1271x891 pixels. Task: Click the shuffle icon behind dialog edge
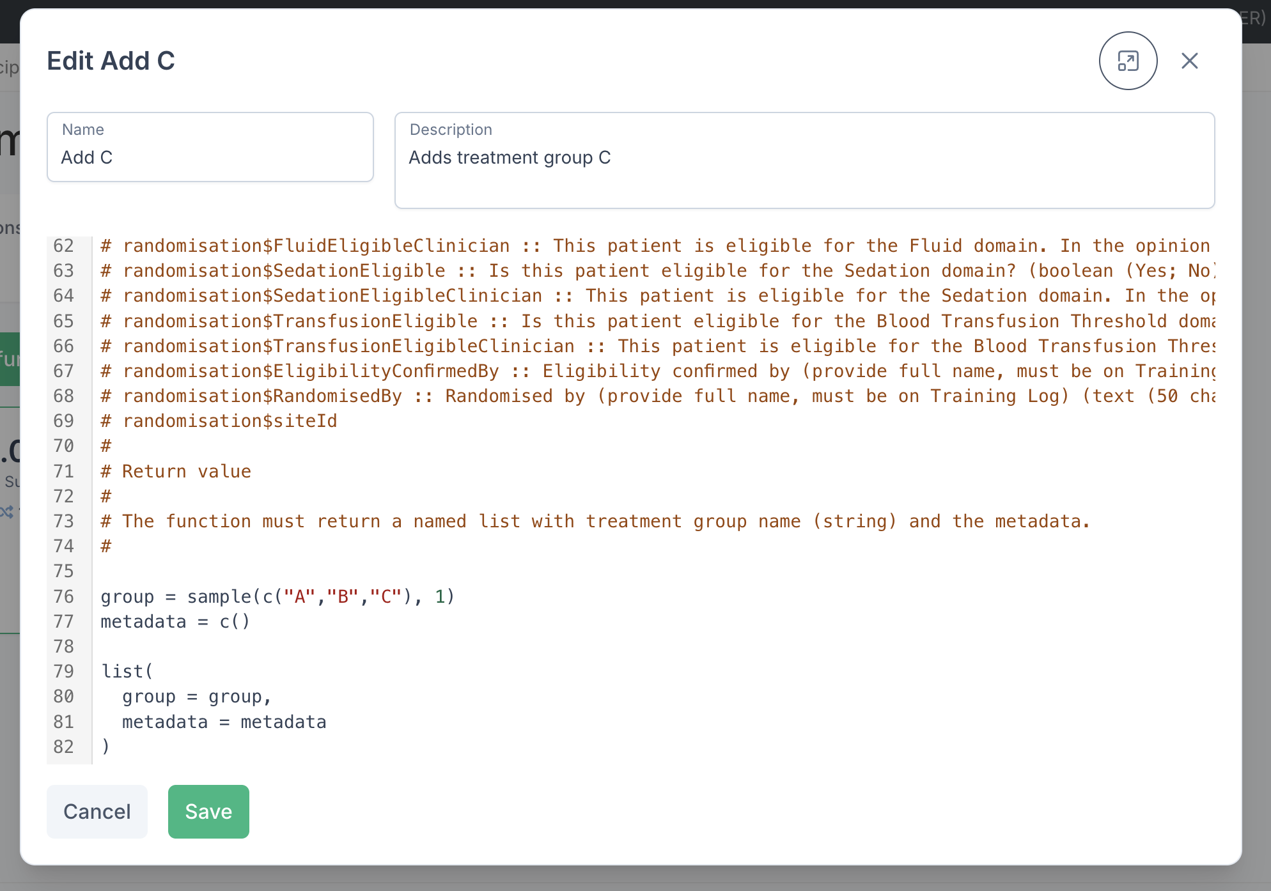(8, 512)
